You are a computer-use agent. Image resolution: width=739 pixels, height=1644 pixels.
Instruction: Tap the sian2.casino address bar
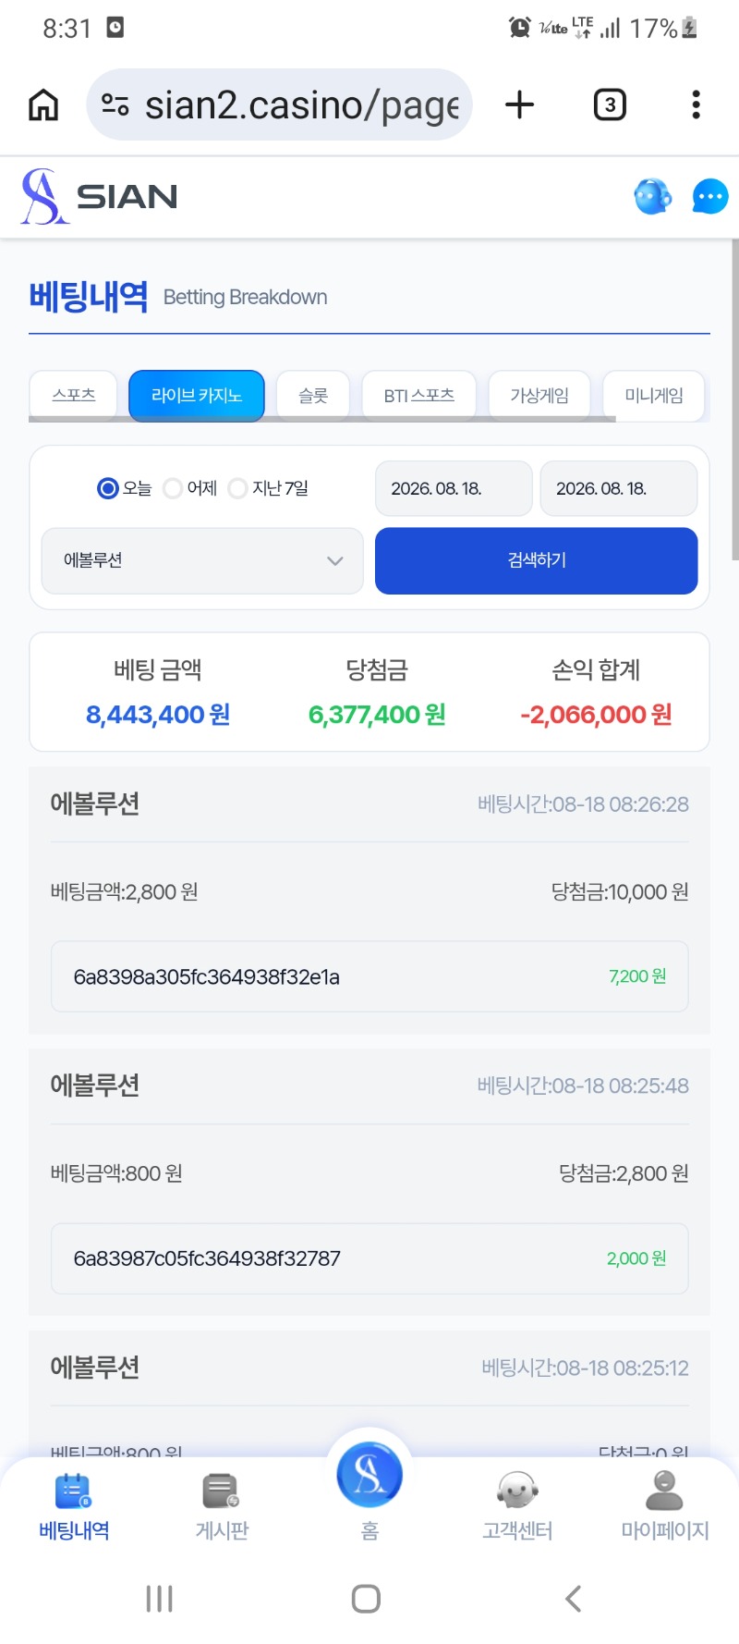(x=279, y=104)
